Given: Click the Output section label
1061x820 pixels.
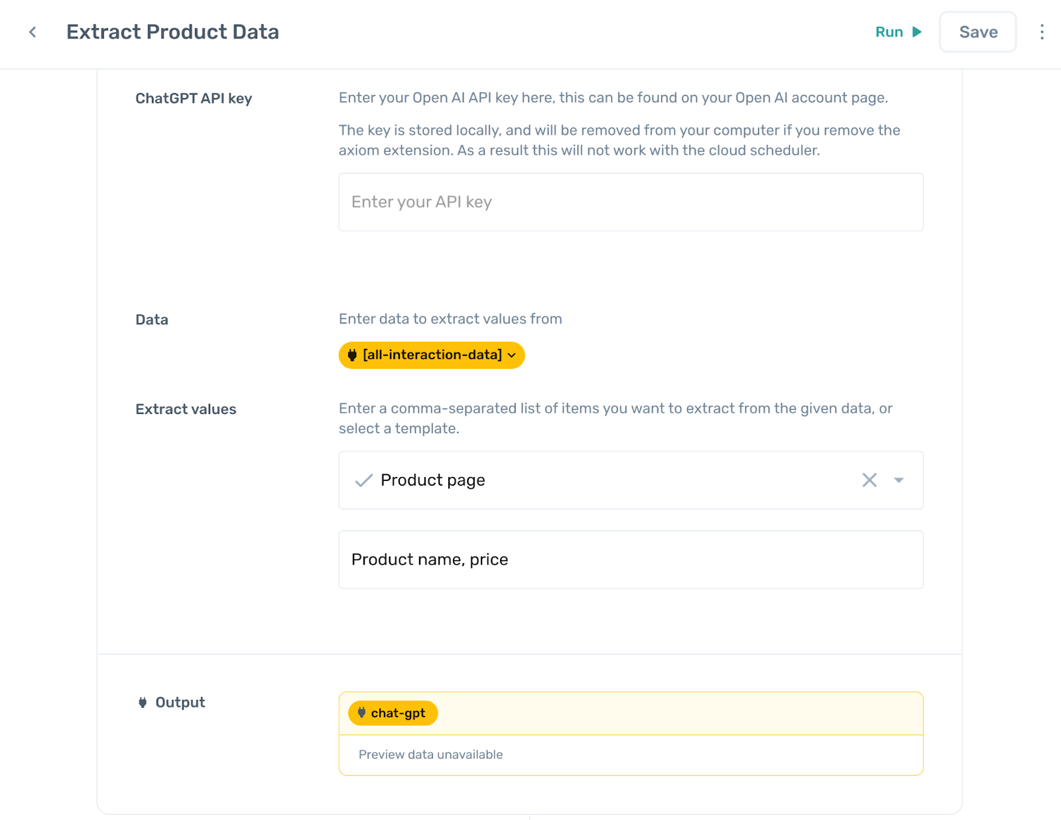Looking at the screenshot, I should [180, 703].
